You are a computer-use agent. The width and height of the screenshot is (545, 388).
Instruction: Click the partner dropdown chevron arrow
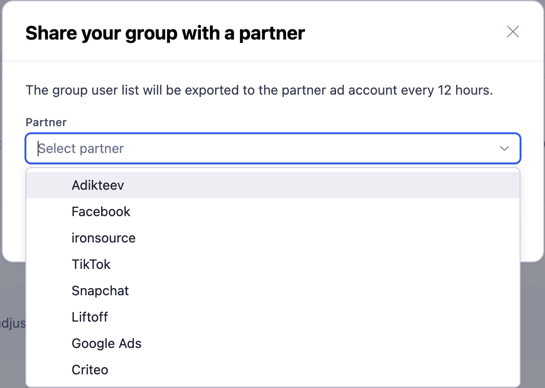coord(505,149)
